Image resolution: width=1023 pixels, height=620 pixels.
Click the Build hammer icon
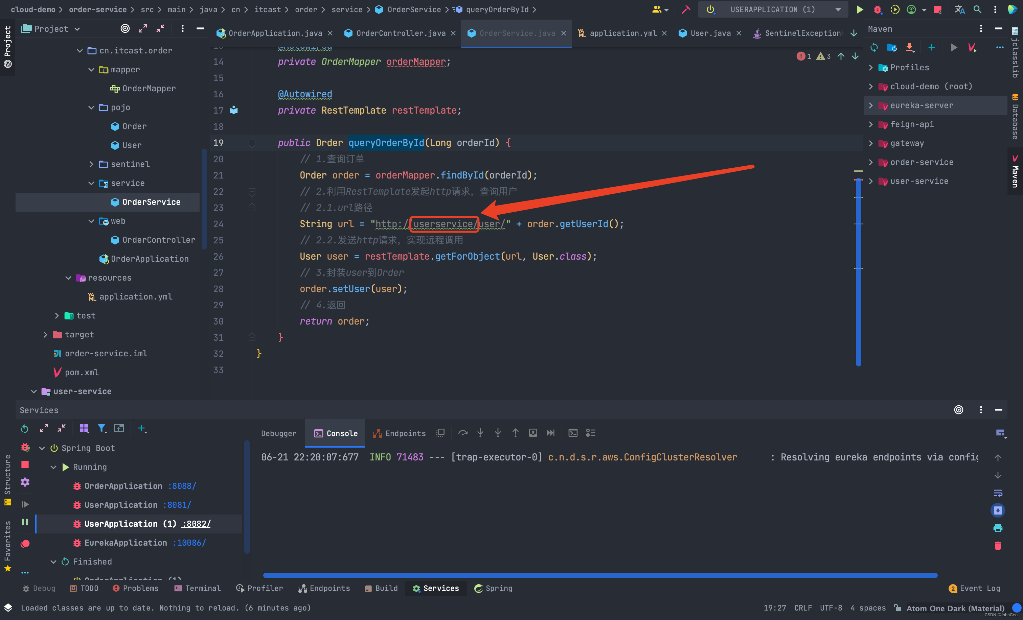pos(686,9)
